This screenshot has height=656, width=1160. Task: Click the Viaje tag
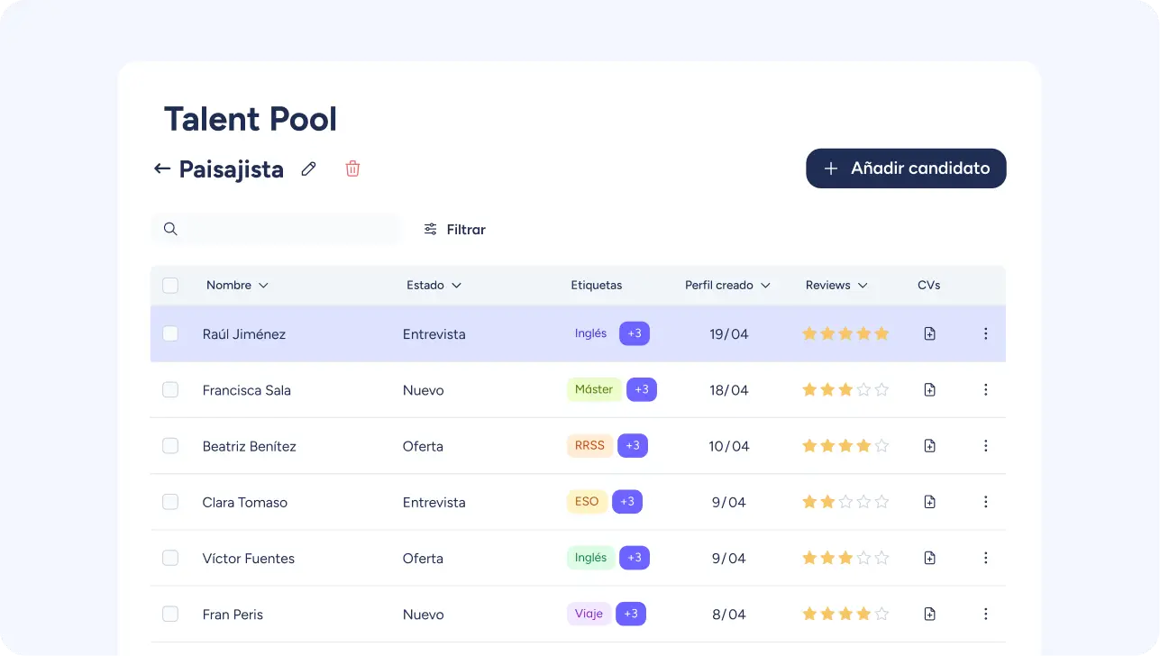coord(589,614)
